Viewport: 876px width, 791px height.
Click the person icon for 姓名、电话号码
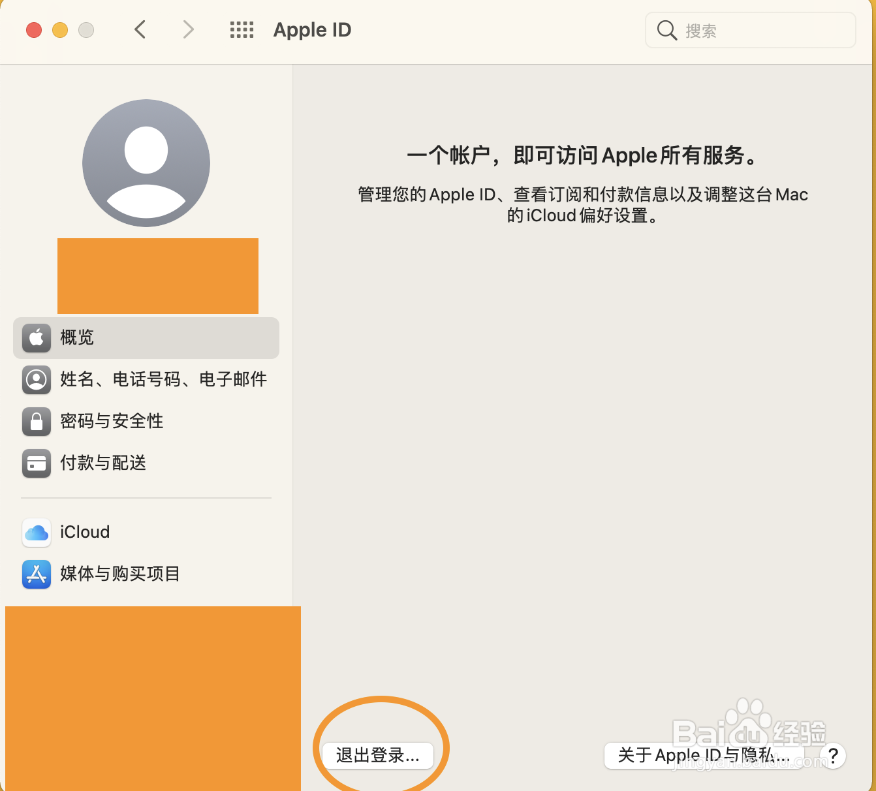click(x=37, y=379)
